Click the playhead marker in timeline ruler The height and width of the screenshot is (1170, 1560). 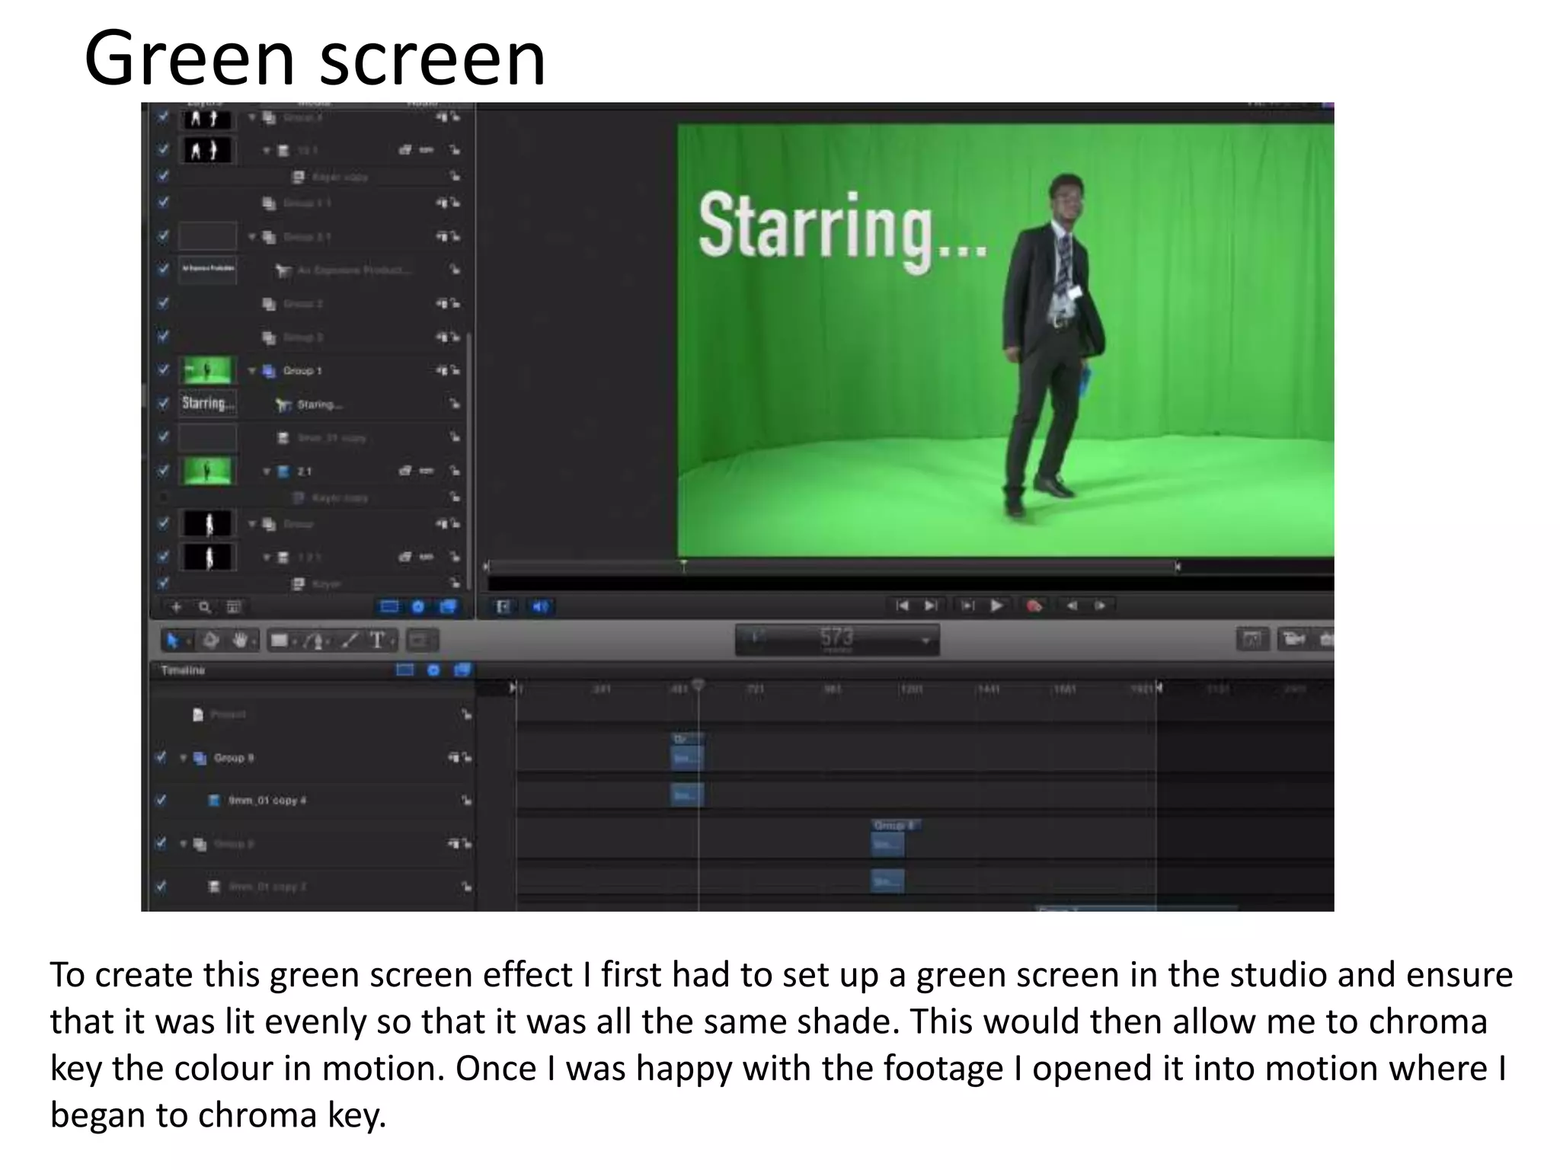698,686
